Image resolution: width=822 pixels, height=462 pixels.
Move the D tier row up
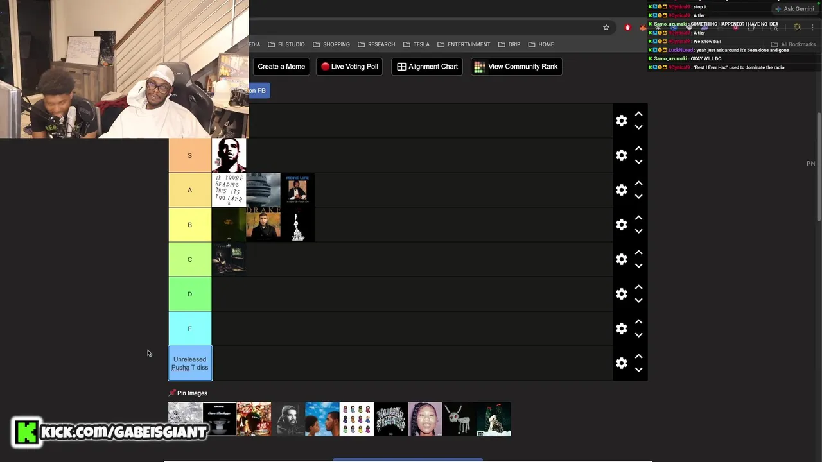[638, 287]
